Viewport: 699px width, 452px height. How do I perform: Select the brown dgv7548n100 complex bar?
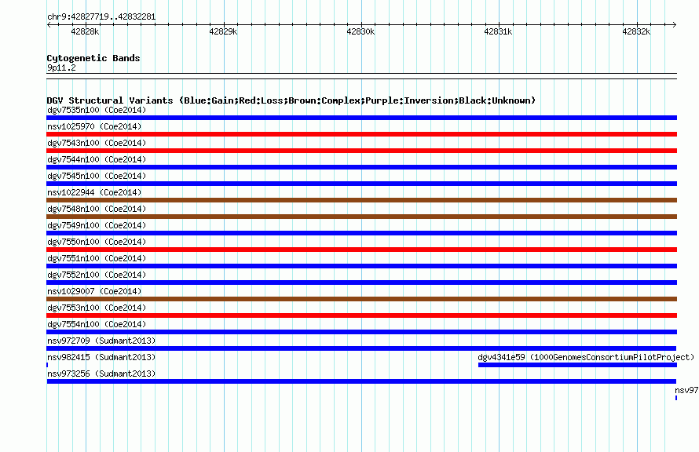361,217
